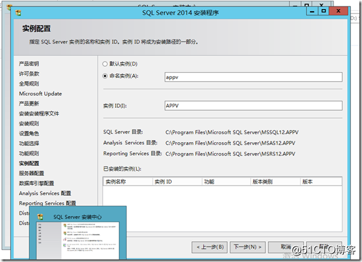Maximize the SQL Server 2014 setup window
The width and height of the screenshot is (362, 262).
(324, 11)
